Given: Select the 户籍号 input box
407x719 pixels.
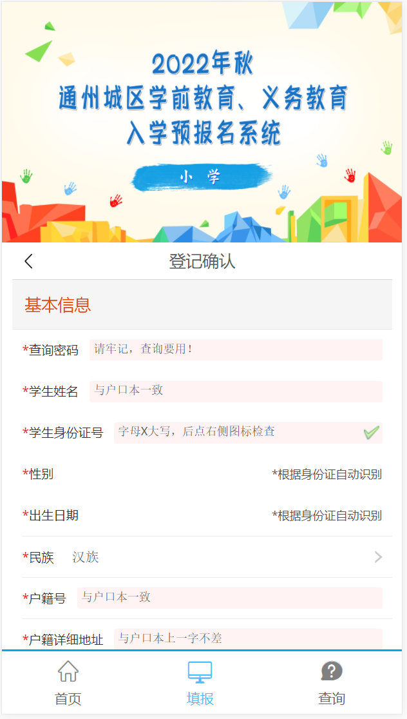Looking at the screenshot, I should click(229, 598).
